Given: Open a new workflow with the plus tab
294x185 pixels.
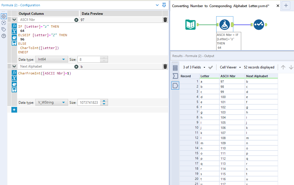Looking at the screenshot, I should tap(286, 5).
